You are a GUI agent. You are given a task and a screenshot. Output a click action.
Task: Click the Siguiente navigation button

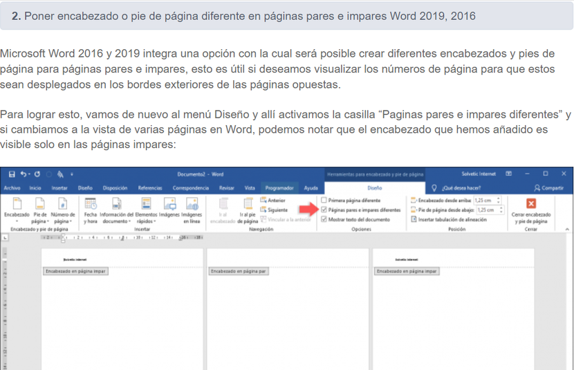(x=274, y=210)
